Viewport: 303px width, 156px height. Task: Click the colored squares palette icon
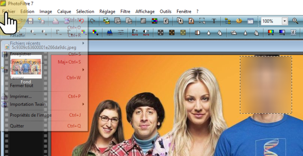[x=154, y=21]
